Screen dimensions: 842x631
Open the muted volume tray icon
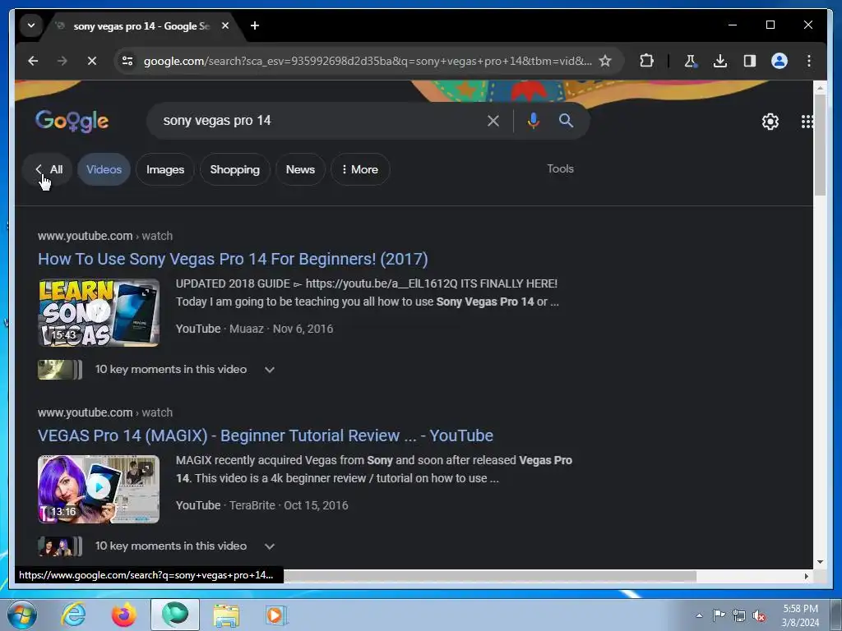[x=759, y=615]
